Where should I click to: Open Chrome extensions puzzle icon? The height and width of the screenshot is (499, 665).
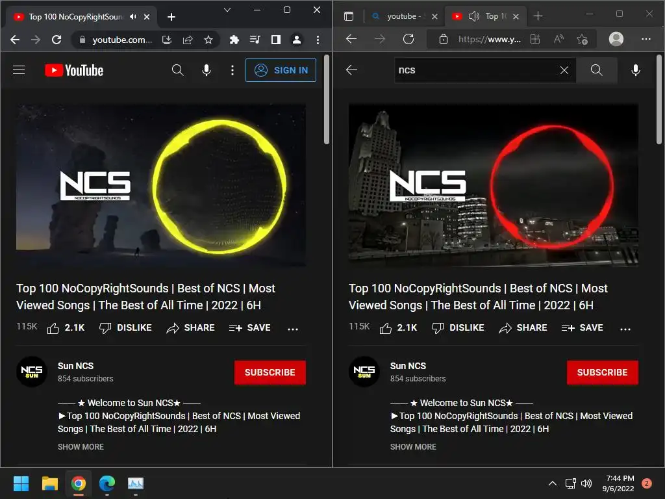(x=234, y=40)
